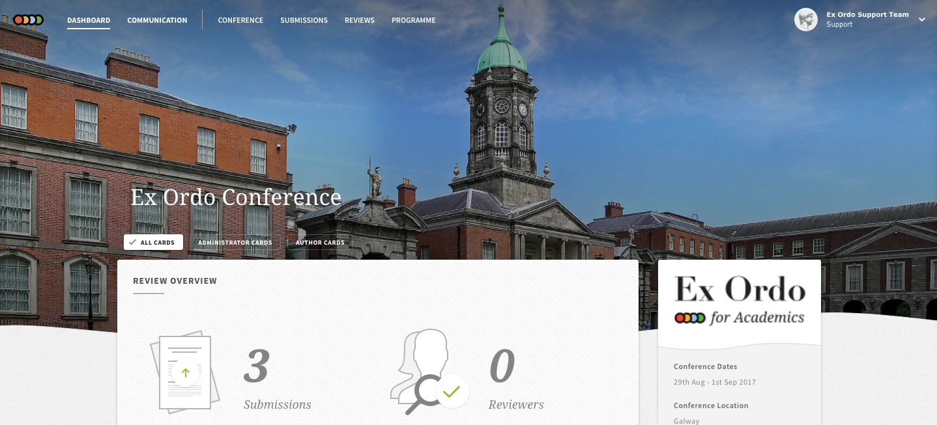Click the Ex Ordo colored circles logo
This screenshot has height=425, width=937.
coord(28,20)
